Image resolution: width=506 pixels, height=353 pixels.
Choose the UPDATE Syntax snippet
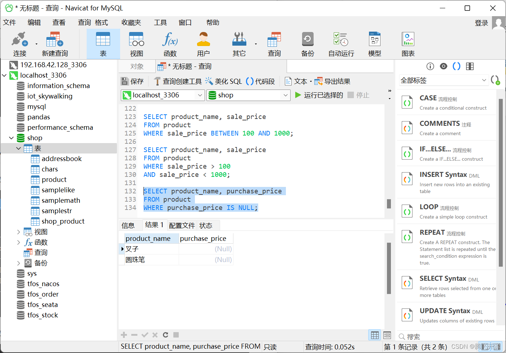pos(446,315)
